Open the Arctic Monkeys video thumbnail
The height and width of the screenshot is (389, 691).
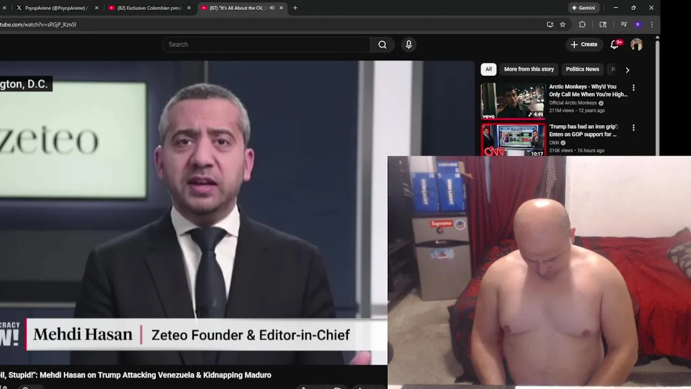513,101
